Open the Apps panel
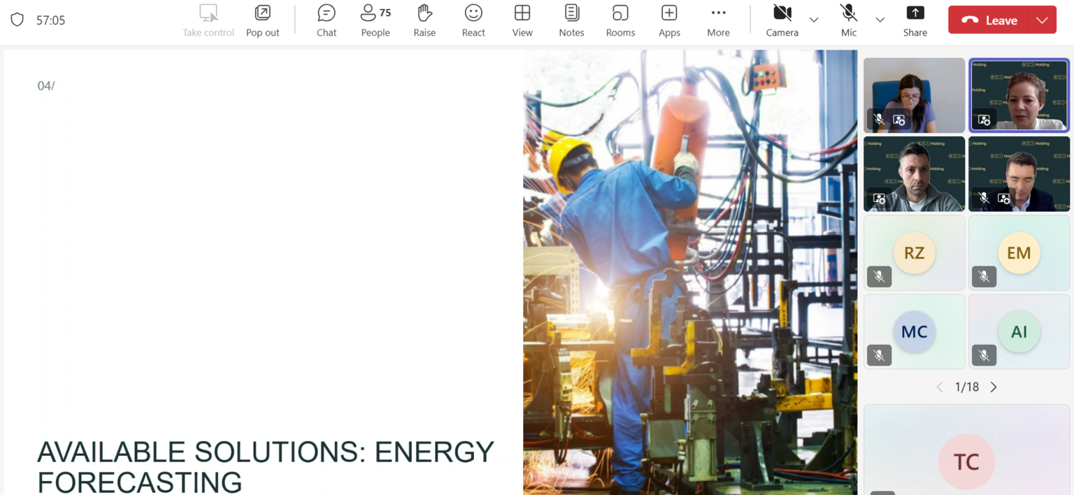 [669, 20]
